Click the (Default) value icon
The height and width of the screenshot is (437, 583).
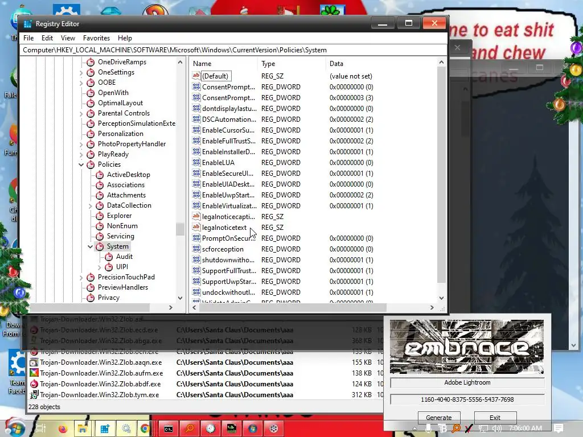(196, 76)
